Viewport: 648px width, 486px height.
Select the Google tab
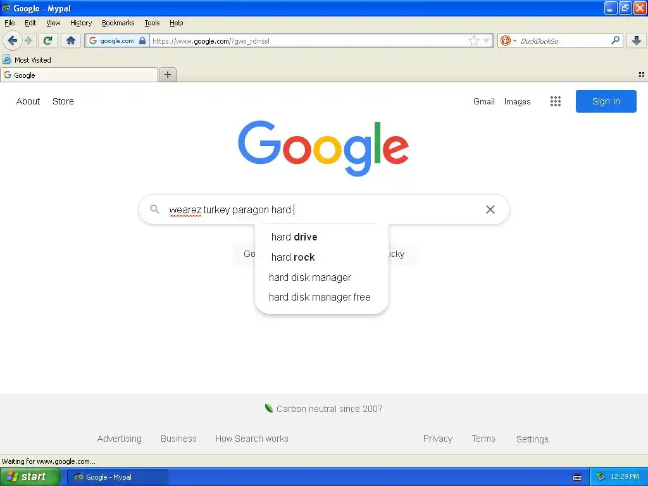79,75
